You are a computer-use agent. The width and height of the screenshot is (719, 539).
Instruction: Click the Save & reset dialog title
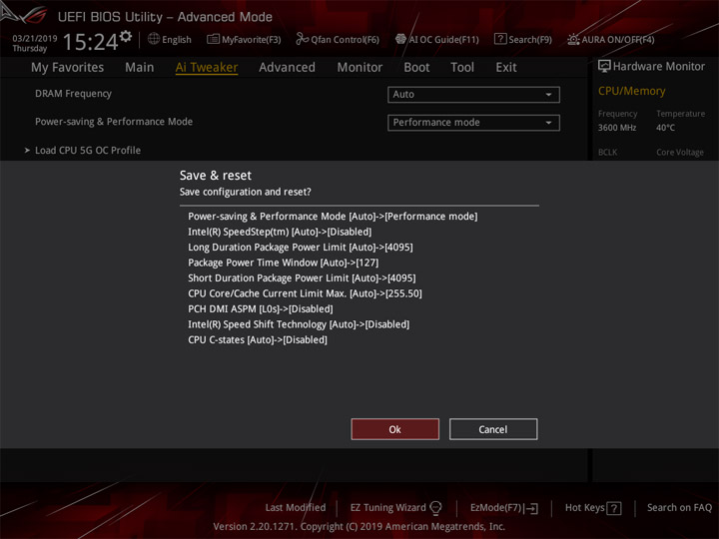(216, 176)
